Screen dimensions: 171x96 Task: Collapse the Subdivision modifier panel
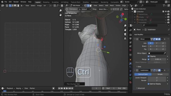coord(135,70)
